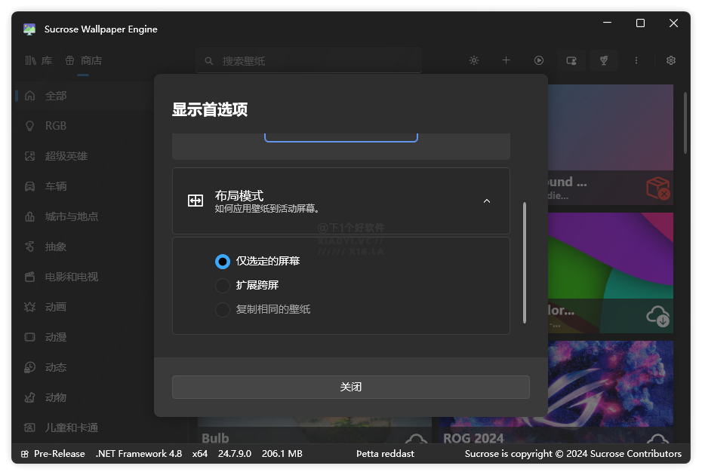Open the 库 library tab

[x=38, y=61]
